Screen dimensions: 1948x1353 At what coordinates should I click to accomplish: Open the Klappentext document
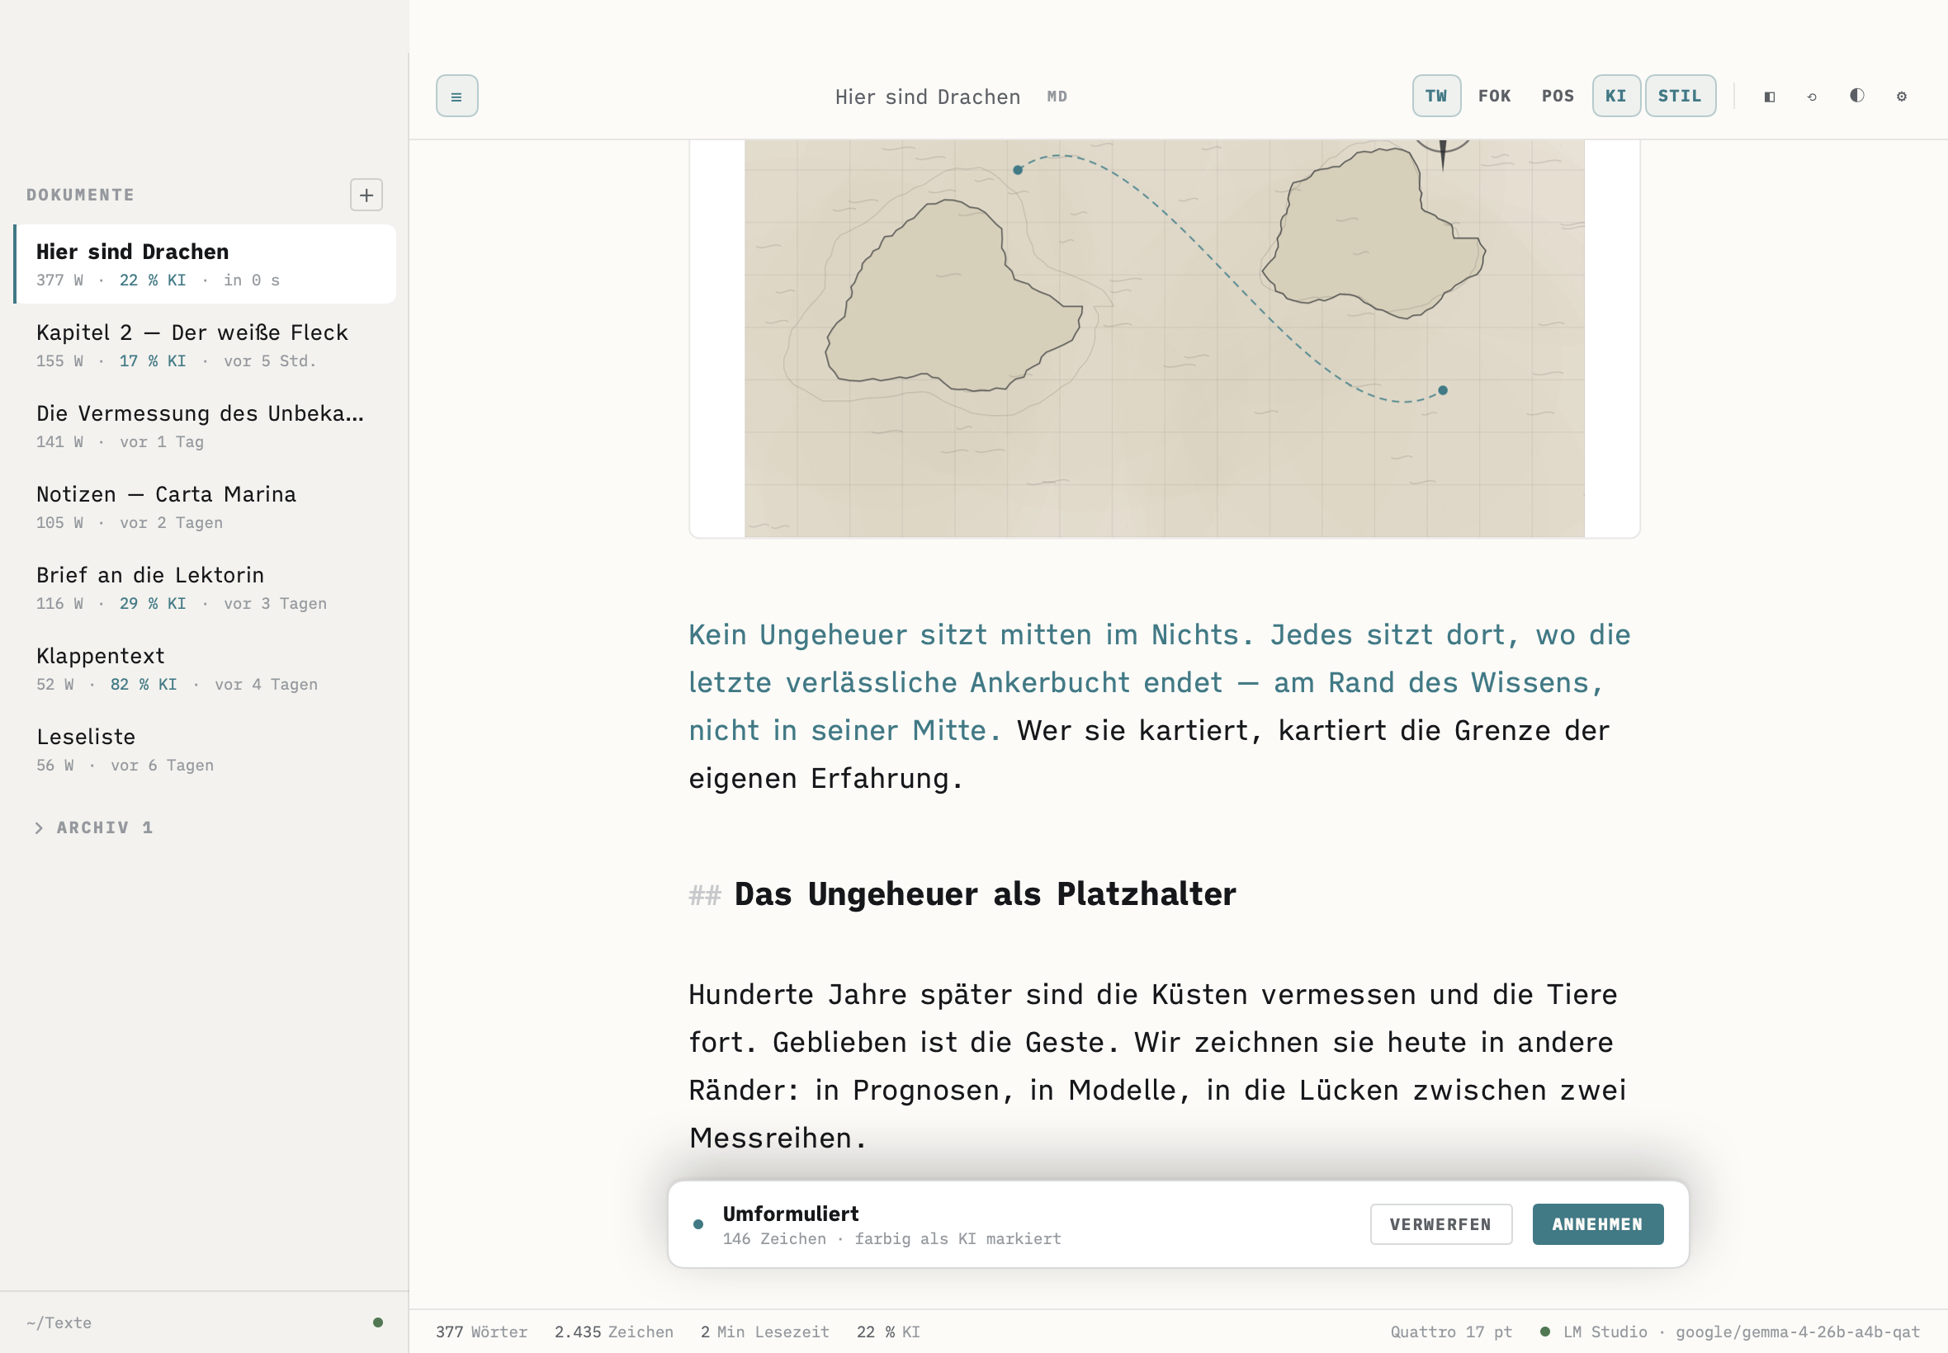pyautogui.click(x=206, y=669)
